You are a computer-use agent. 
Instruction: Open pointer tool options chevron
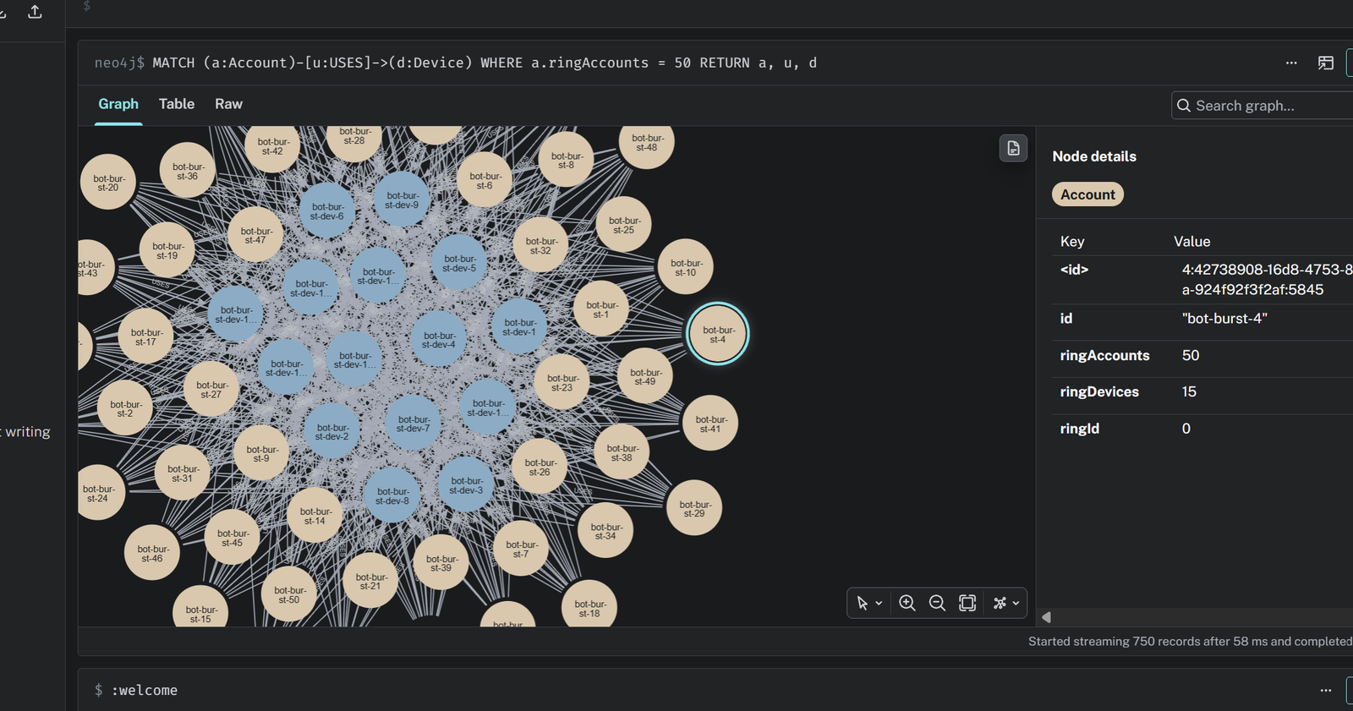[879, 604]
